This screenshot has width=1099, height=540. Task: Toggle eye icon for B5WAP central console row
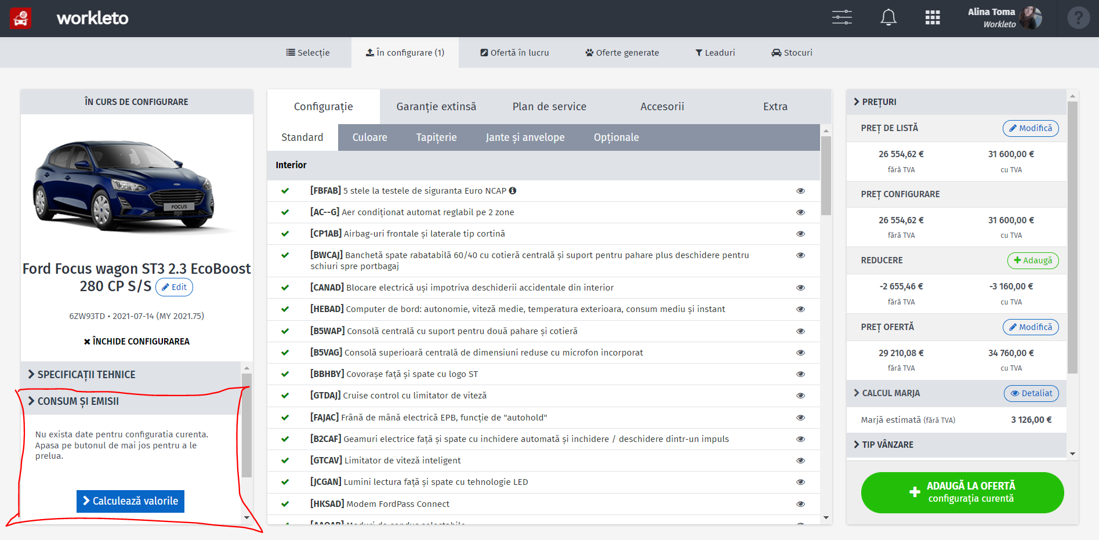tap(800, 331)
